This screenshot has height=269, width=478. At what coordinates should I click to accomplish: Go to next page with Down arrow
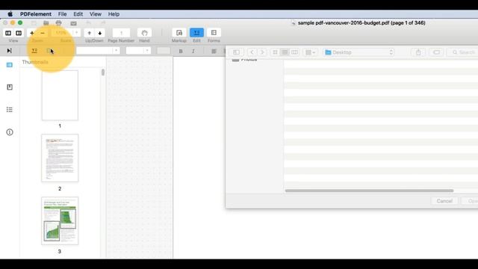99,33
